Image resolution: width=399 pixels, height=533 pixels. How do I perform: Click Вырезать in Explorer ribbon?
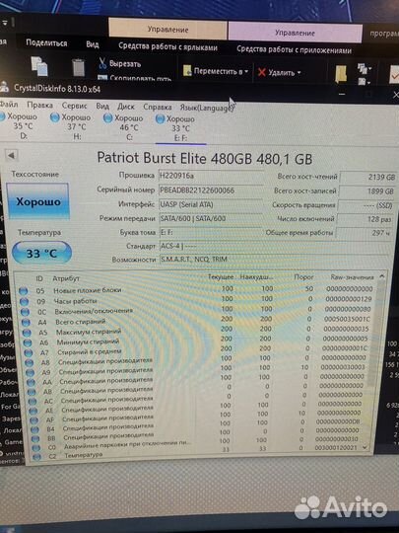click(120, 63)
